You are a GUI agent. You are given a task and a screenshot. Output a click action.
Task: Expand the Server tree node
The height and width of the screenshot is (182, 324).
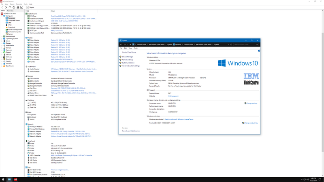(x=2, y=41)
